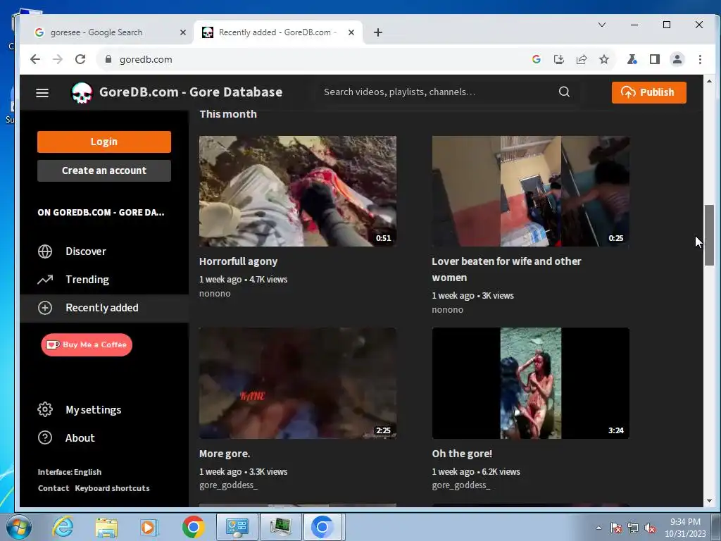Open Chrome Labs flask icon
Image resolution: width=721 pixels, height=541 pixels.
[632, 59]
